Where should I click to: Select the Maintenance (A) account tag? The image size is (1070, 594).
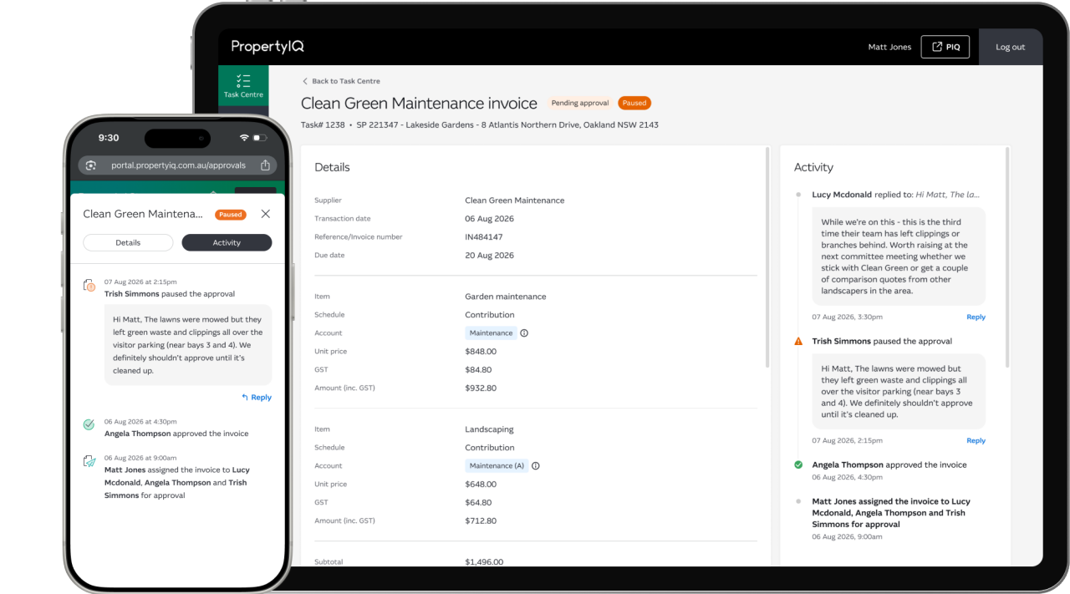click(x=497, y=466)
